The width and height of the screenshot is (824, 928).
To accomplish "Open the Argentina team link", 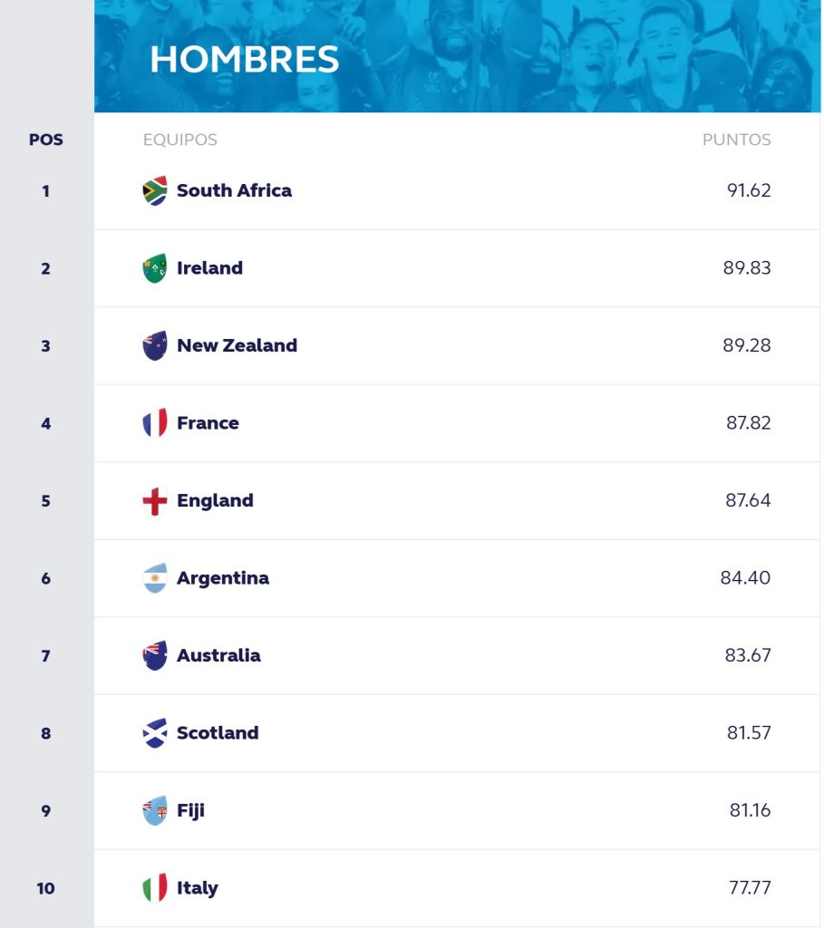I will [x=222, y=578].
